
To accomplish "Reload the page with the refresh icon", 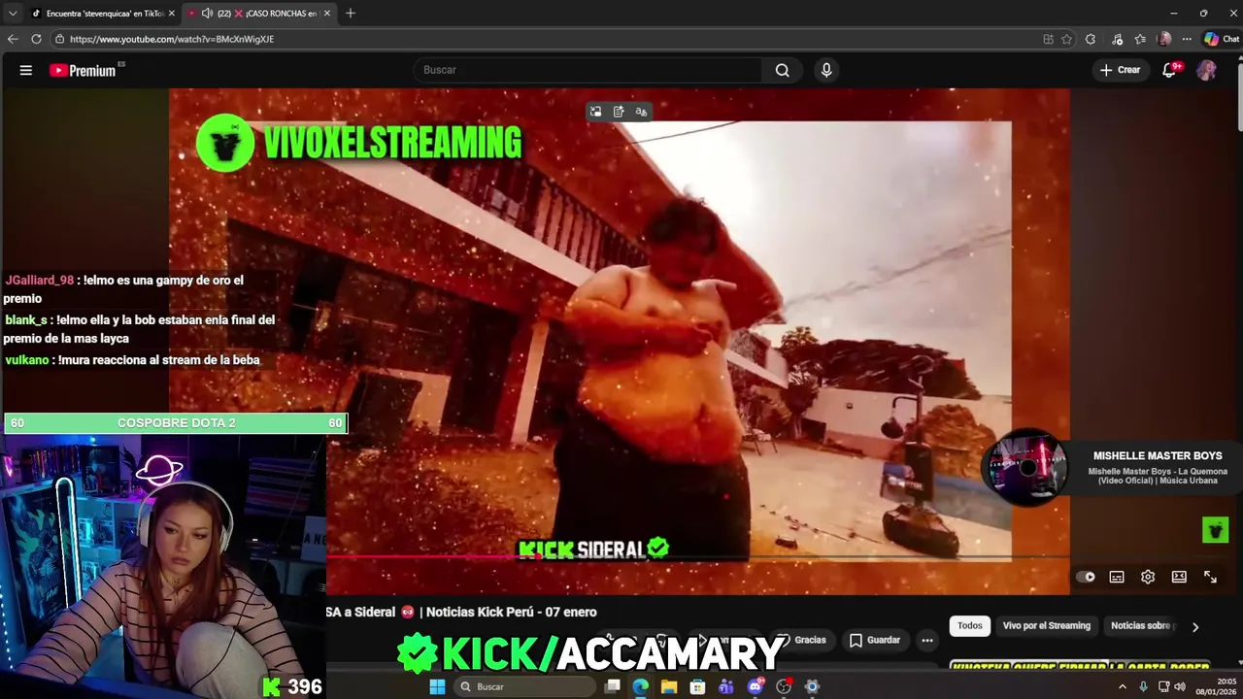I will click(x=36, y=39).
